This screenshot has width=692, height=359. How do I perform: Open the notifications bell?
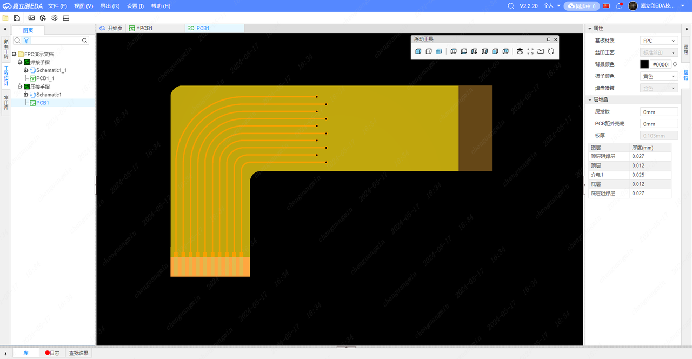coord(619,6)
